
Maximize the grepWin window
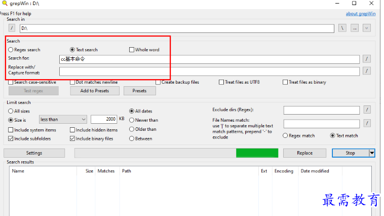click(354, 3)
